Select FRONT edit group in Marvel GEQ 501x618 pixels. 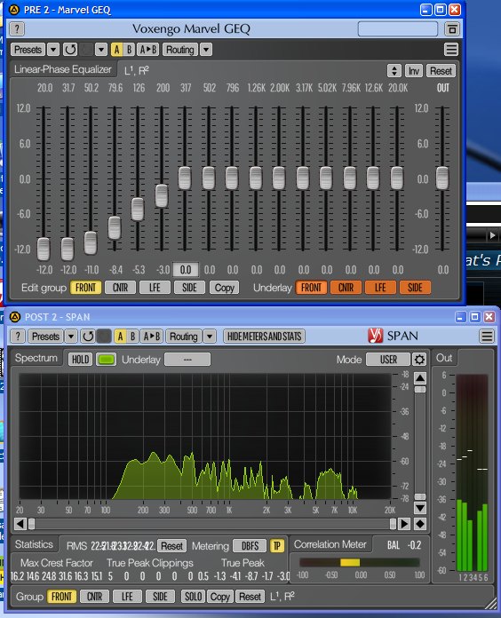pos(85,288)
